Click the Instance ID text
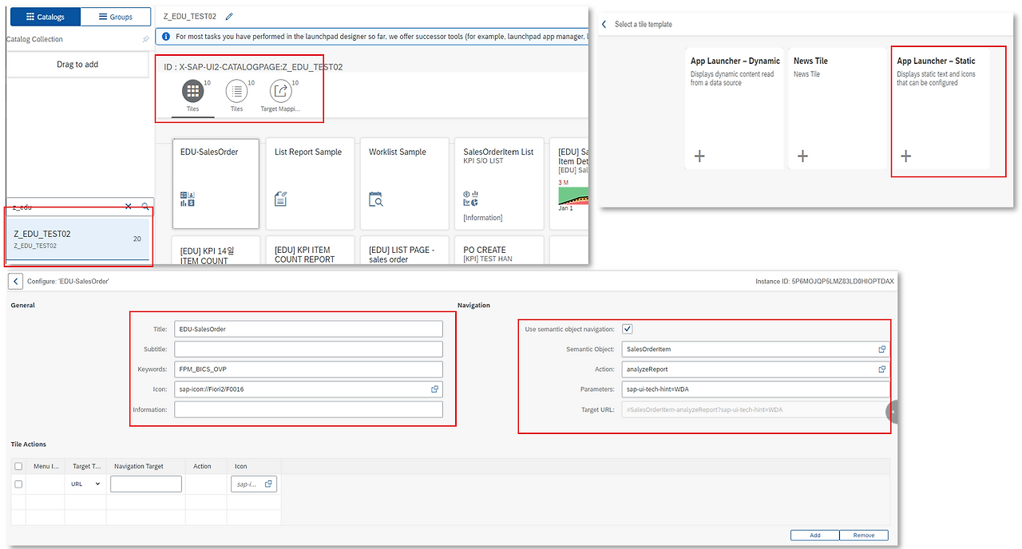 pos(825,282)
